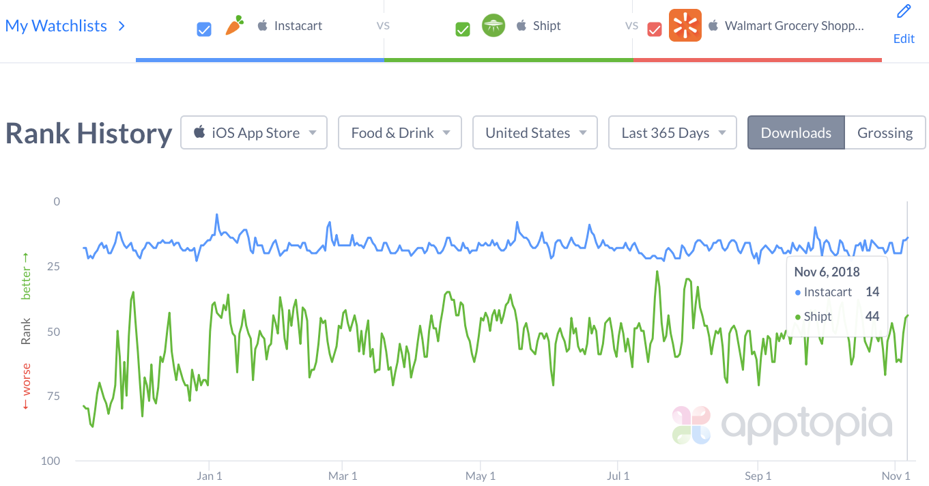
Task: Click the Apple logo beside Walmart Grocery
Action: pyautogui.click(x=713, y=27)
